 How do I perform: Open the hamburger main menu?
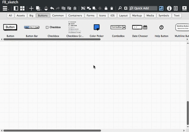coord(6,8)
